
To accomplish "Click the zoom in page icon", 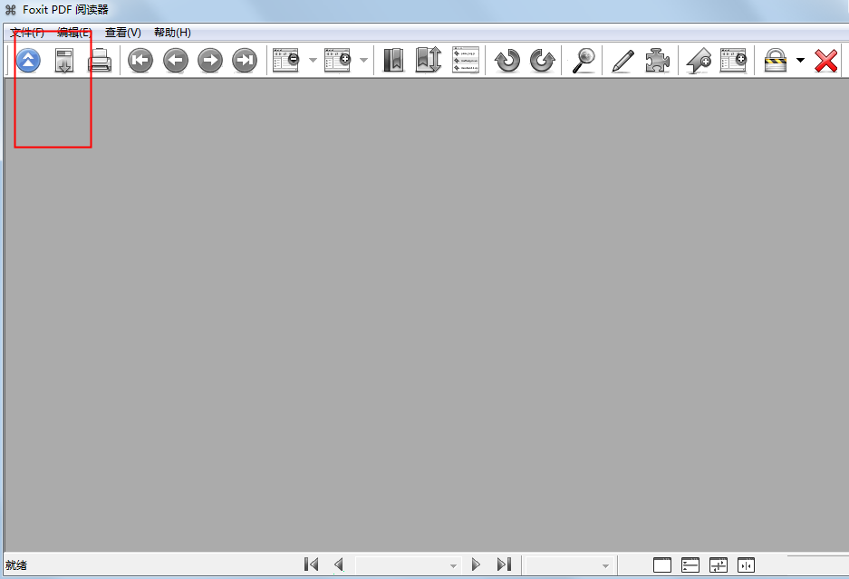I will (x=337, y=60).
